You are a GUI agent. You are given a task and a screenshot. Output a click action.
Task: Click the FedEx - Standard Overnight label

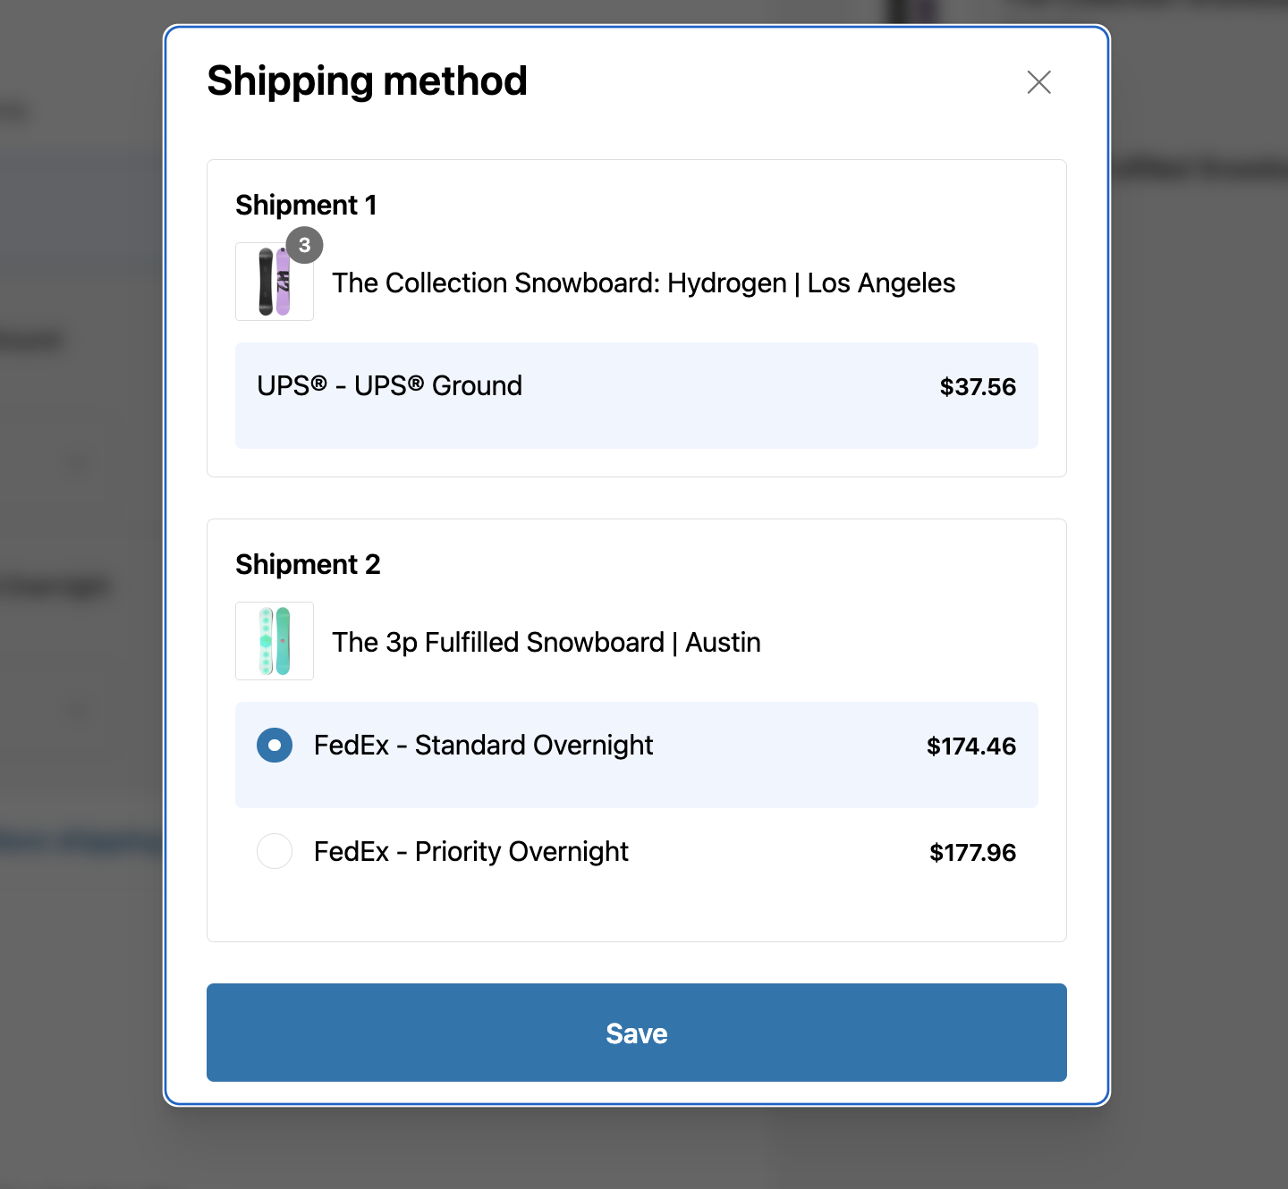(x=483, y=746)
